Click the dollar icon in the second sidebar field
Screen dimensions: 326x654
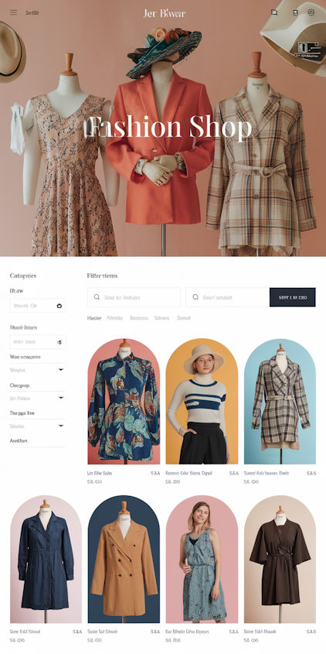pos(59,342)
